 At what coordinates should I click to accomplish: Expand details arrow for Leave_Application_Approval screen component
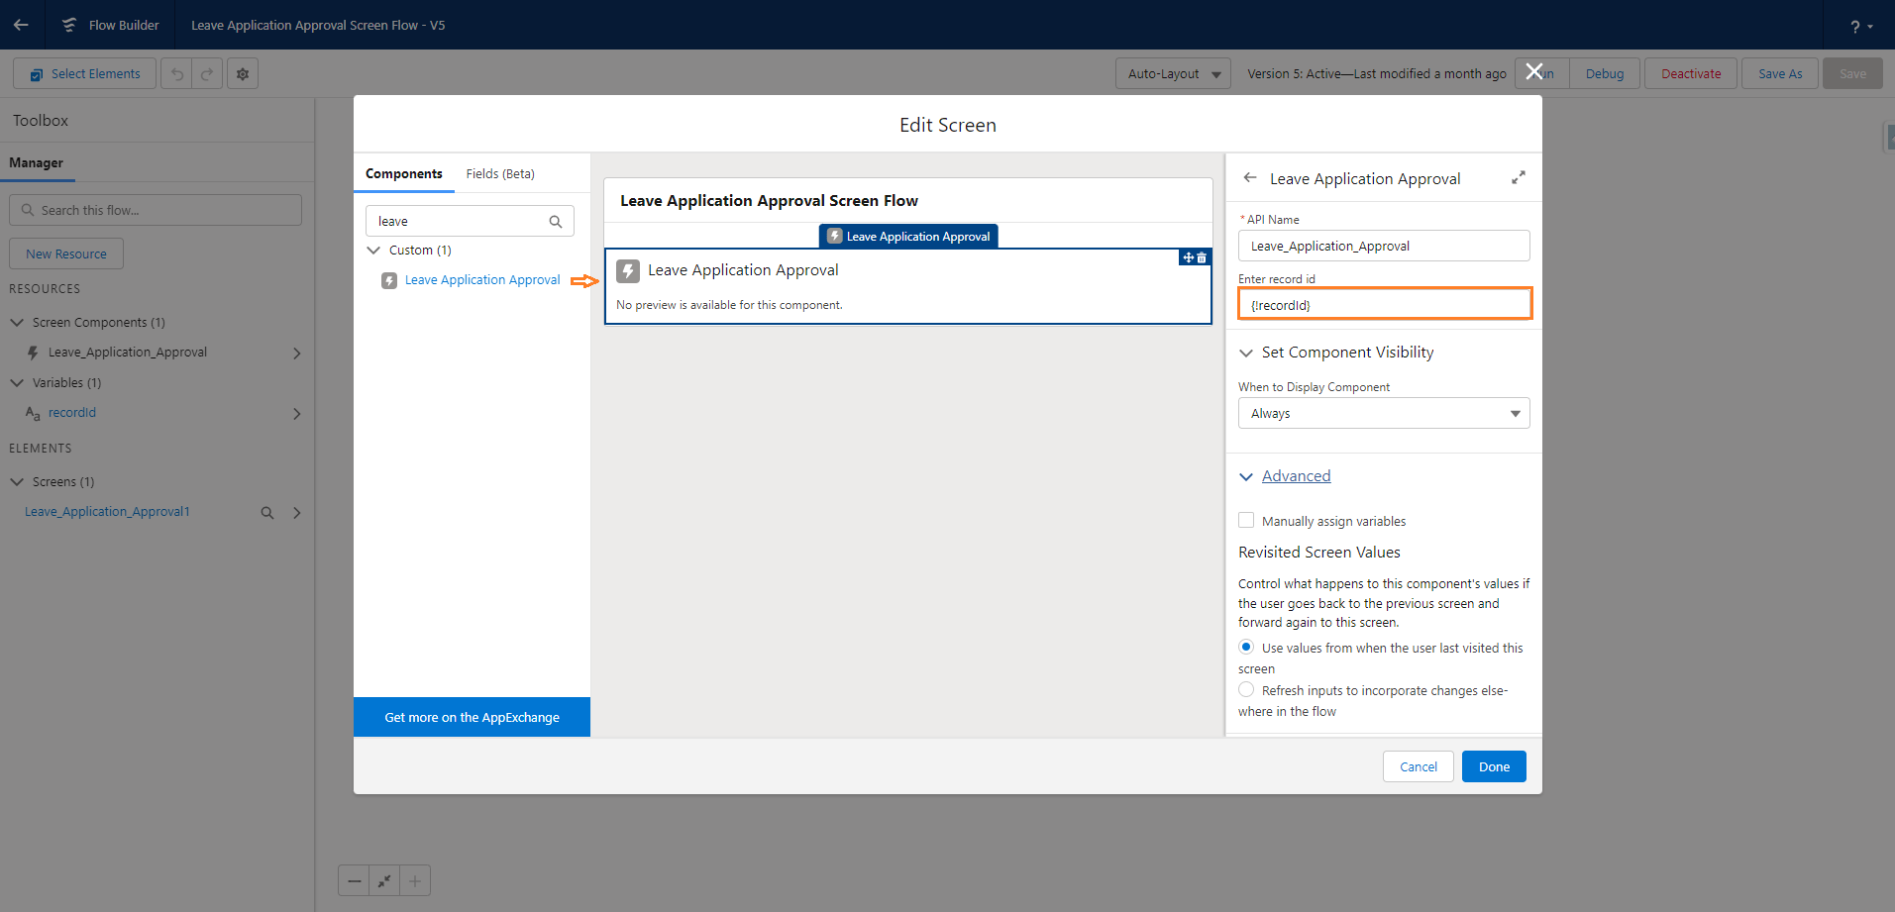296,354
